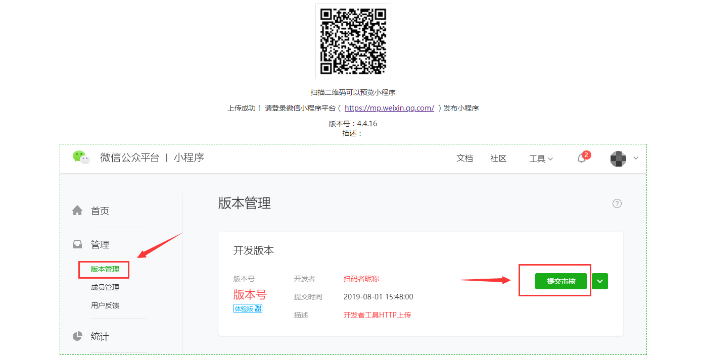
Task: Click the green 提交审核 button
Action: (x=561, y=281)
